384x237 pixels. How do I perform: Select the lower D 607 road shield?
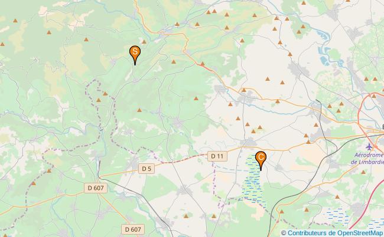(133, 229)
